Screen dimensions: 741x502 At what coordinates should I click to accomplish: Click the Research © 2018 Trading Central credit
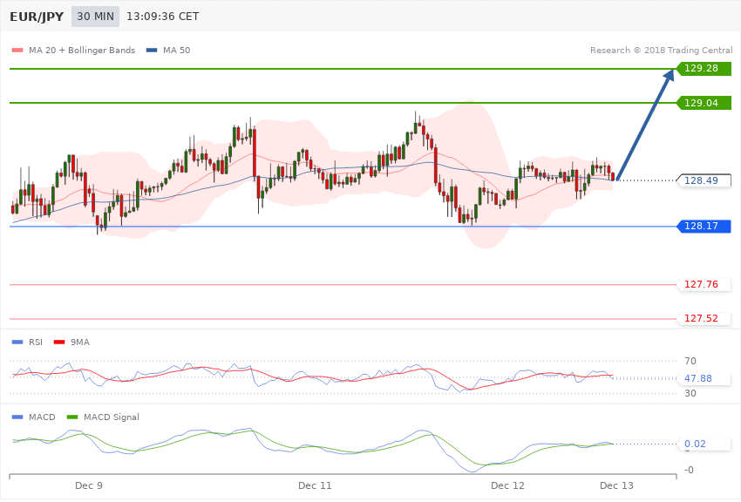(x=661, y=50)
